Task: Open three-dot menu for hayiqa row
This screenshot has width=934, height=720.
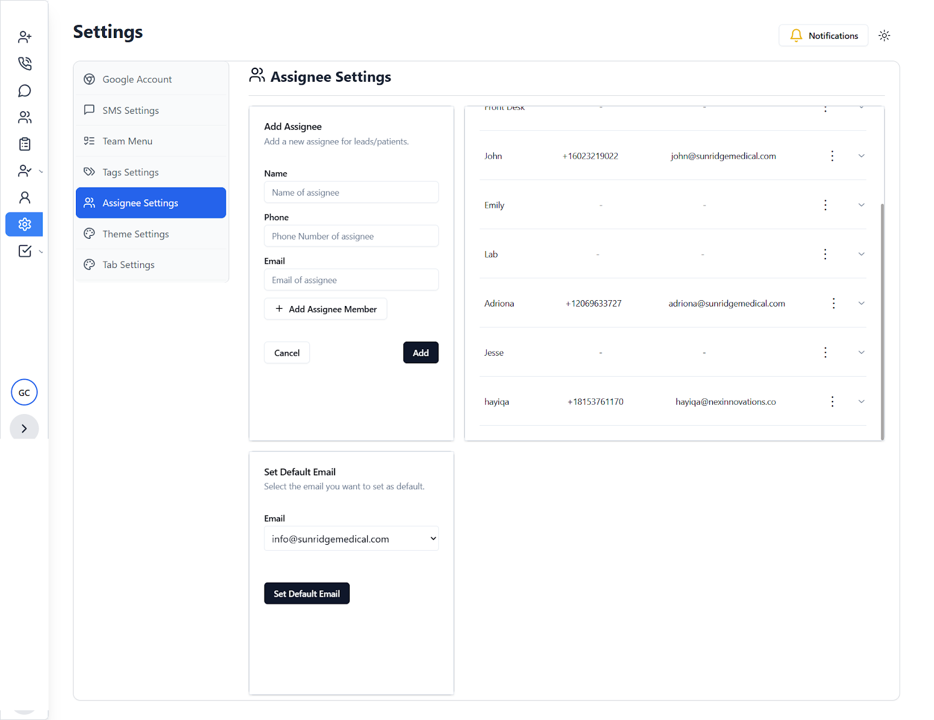Action: point(832,402)
